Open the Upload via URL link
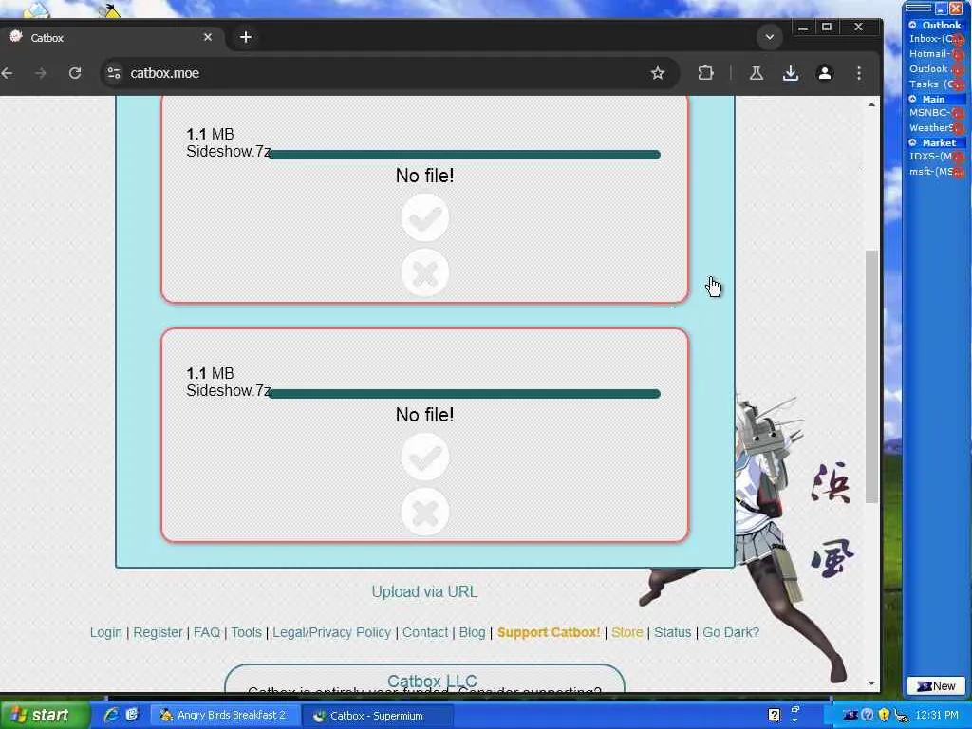 point(424,592)
